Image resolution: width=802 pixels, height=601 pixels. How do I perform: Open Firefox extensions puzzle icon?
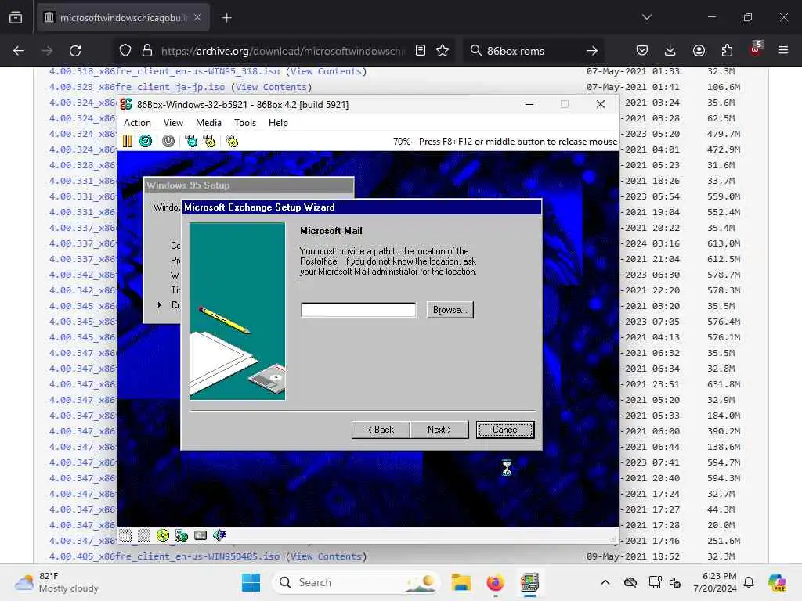click(x=727, y=50)
